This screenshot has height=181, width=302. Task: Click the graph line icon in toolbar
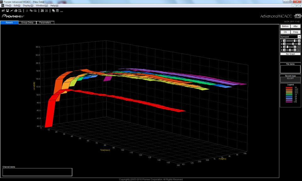(11, 11)
